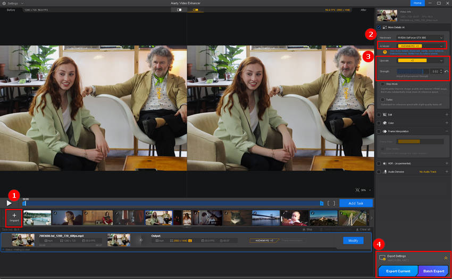The width and height of the screenshot is (452, 279).
Task: Click the Add Task button
Action: (x=356, y=203)
